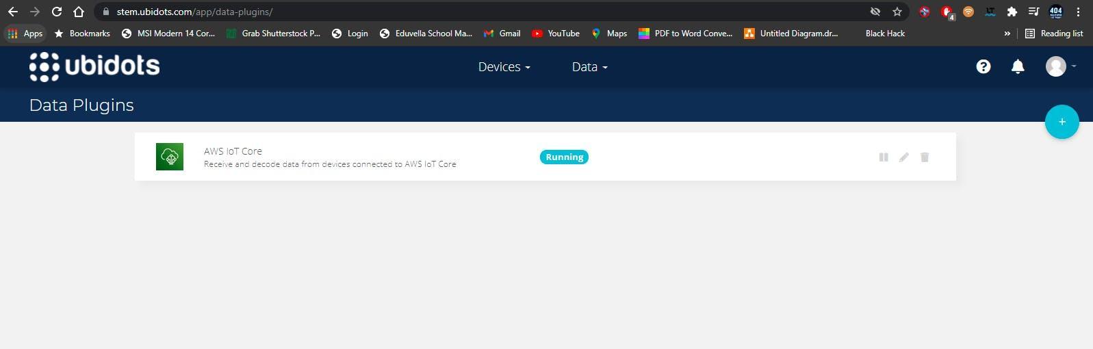Open Grab Shutterstock bookmark
The height and width of the screenshot is (349, 1093).
(x=273, y=34)
